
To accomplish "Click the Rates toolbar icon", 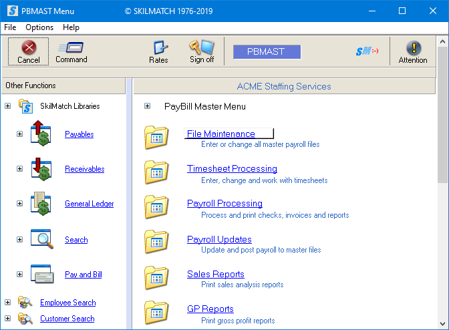I will click(x=158, y=48).
